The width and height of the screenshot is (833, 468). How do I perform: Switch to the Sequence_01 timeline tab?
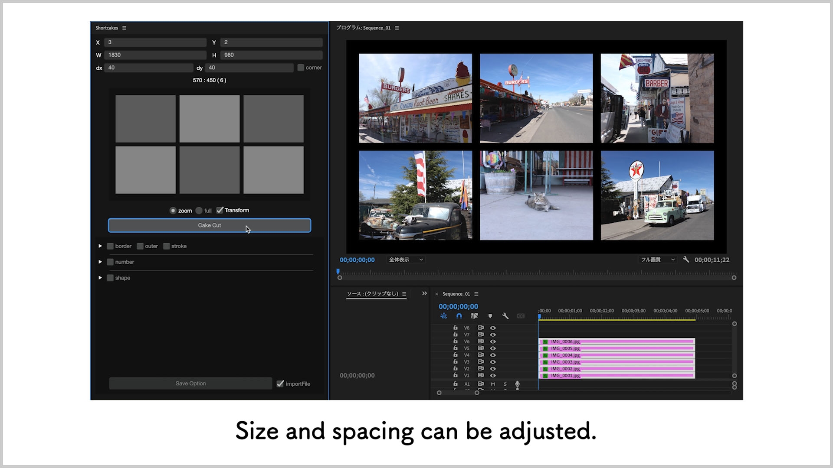click(456, 294)
